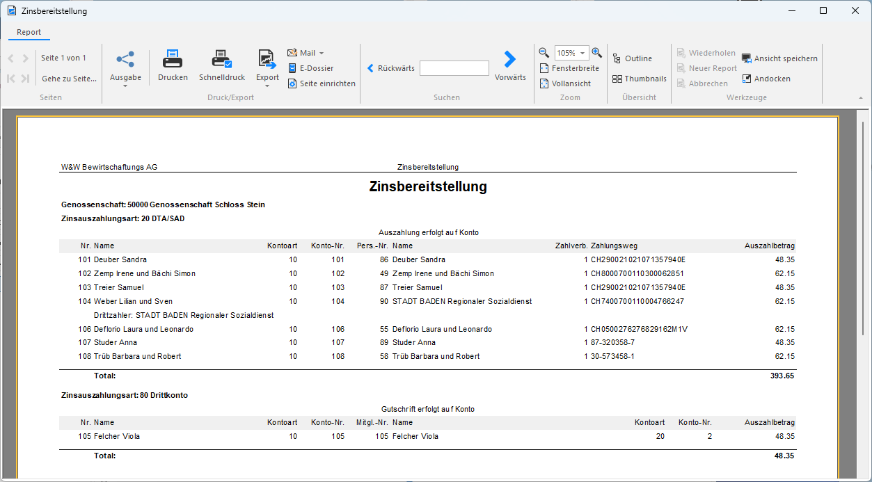Fit to Fensterbreite
872x482 pixels.
click(569, 68)
